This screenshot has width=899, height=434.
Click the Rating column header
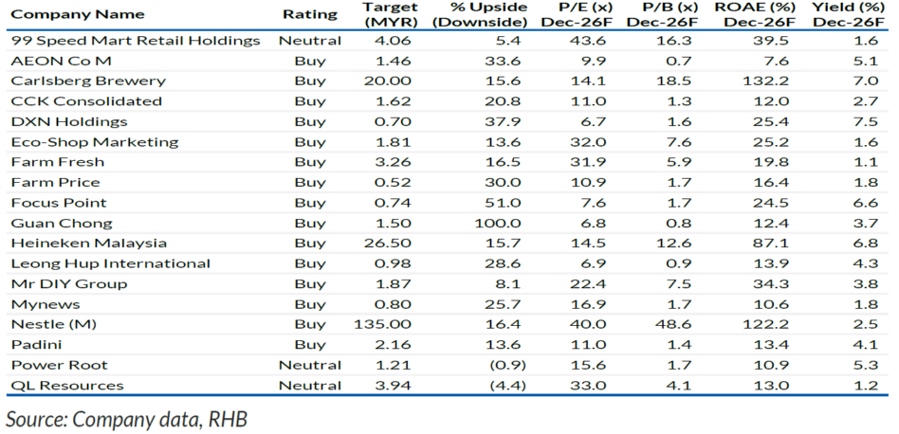309,14
